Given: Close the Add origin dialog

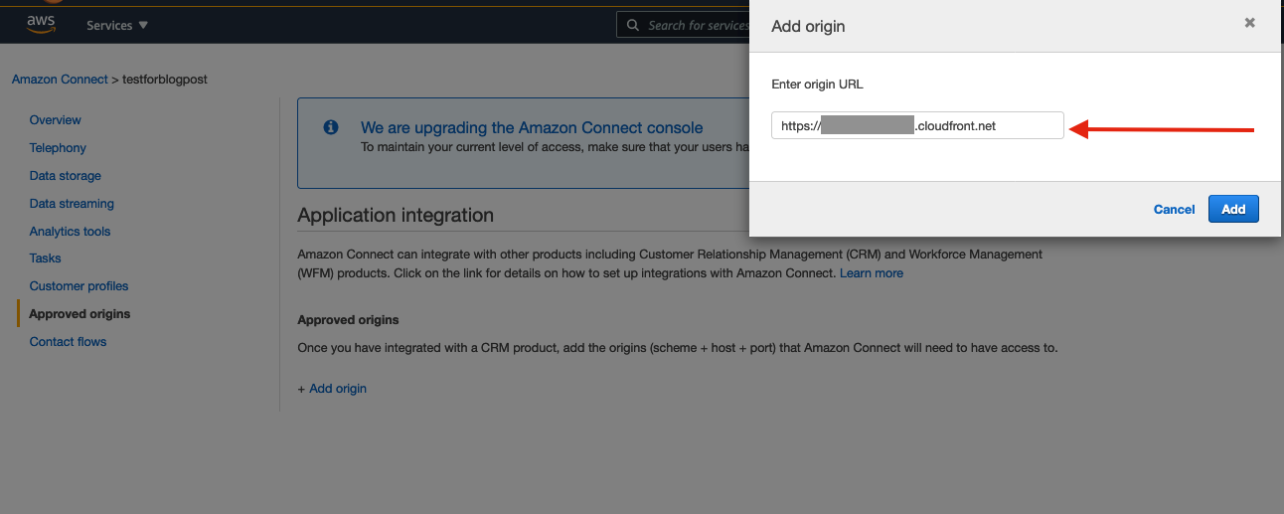Looking at the screenshot, I should (x=1249, y=23).
